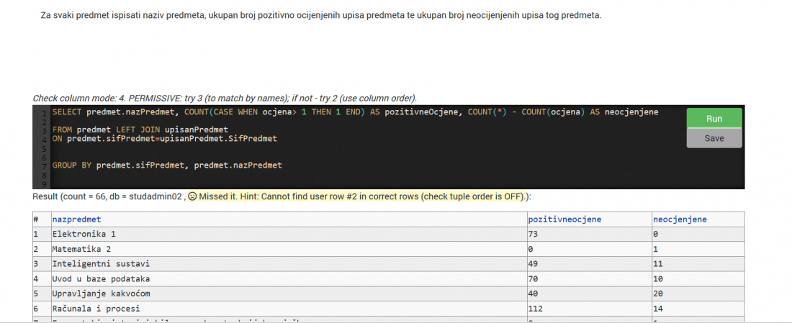Screen dimensions: 792x323
Task: Click the SELECT line in the editor
Action: pos(355,112)
